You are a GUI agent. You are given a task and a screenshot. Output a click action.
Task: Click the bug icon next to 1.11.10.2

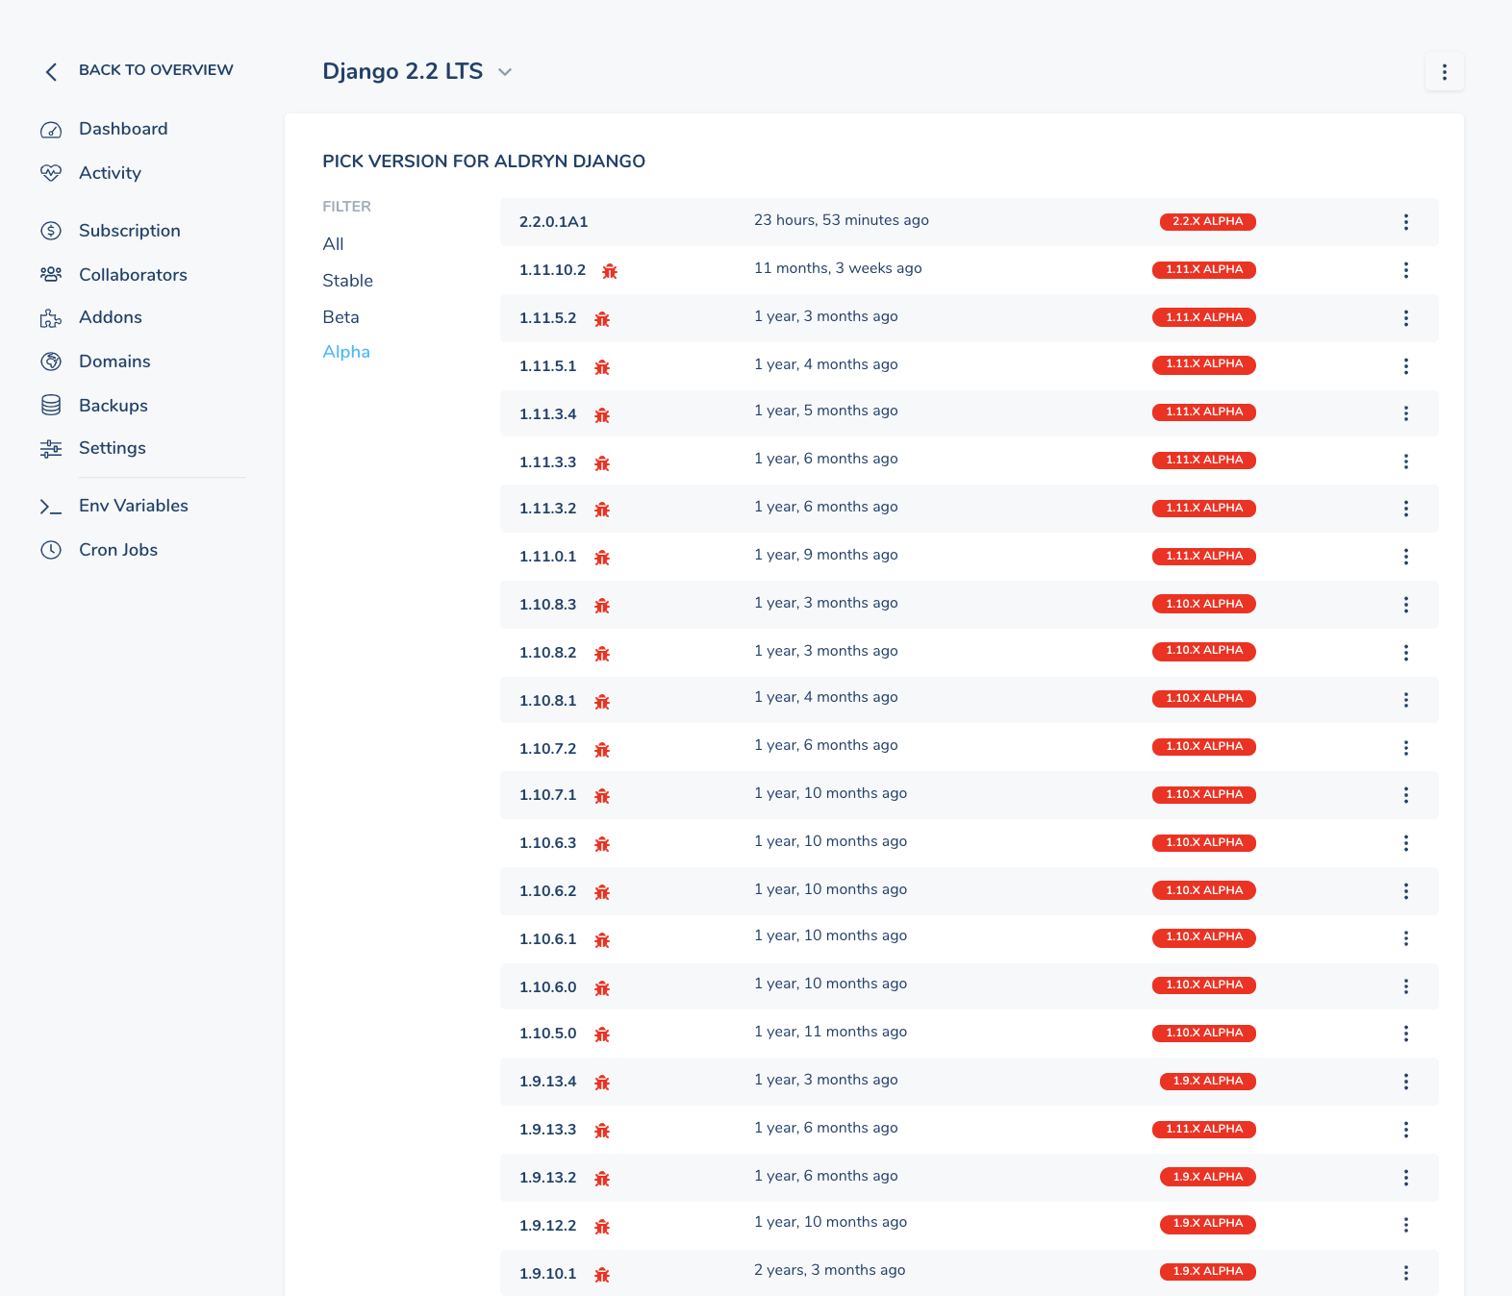coord(610,271)
